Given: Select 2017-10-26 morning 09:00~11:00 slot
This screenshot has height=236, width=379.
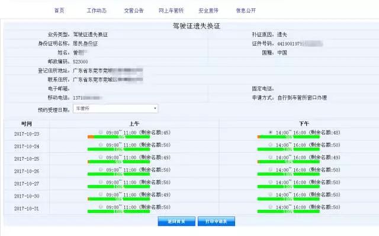Looking at the screenshot, I should coord(101,170).
